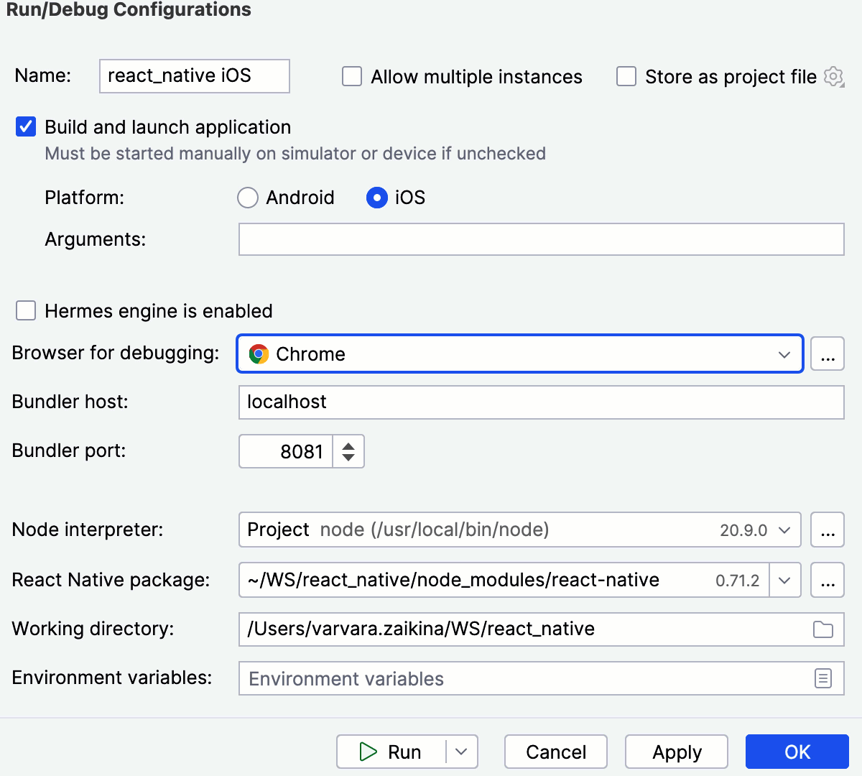Click the ellipsis button beside React Native package

point(828,580)
